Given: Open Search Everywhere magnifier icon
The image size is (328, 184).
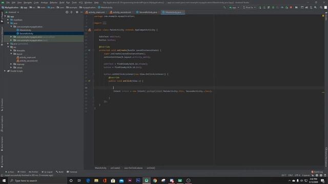Looking at the screenshot, I should [x=321, y=8].
